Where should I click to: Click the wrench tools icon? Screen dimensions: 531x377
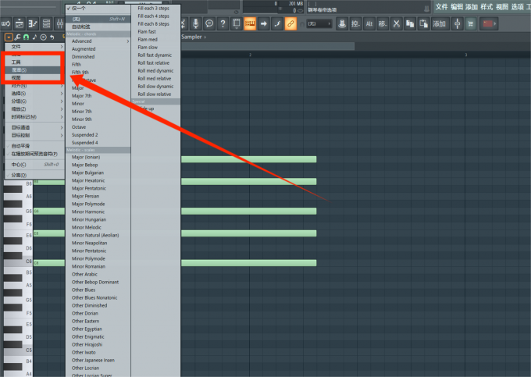coord(18,37)
